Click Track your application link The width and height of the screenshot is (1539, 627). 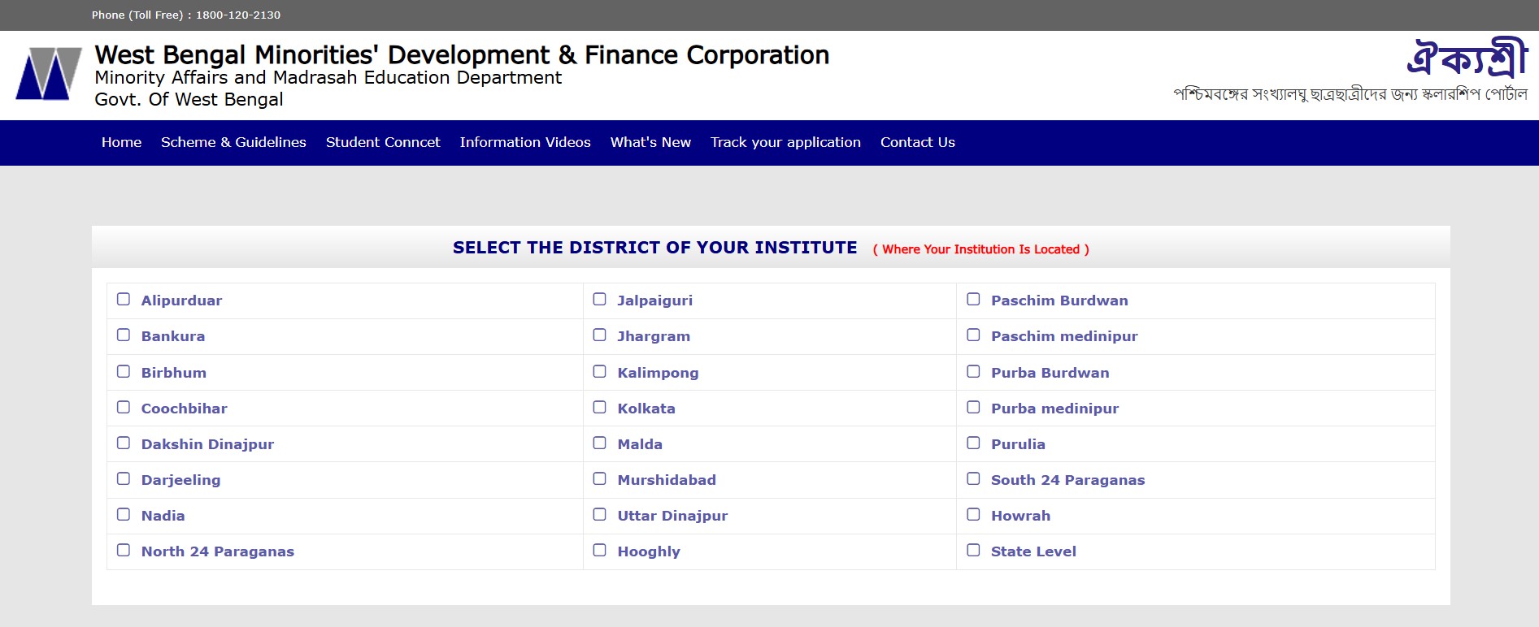785,142
